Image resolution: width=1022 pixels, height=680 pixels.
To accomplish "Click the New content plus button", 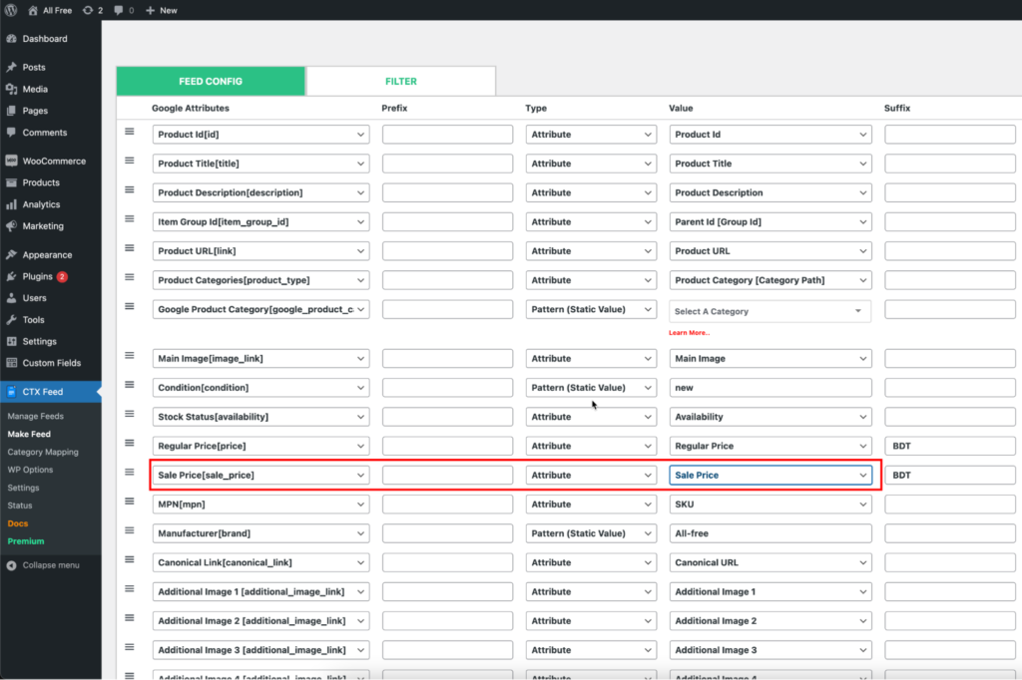I will click(161, 10).
